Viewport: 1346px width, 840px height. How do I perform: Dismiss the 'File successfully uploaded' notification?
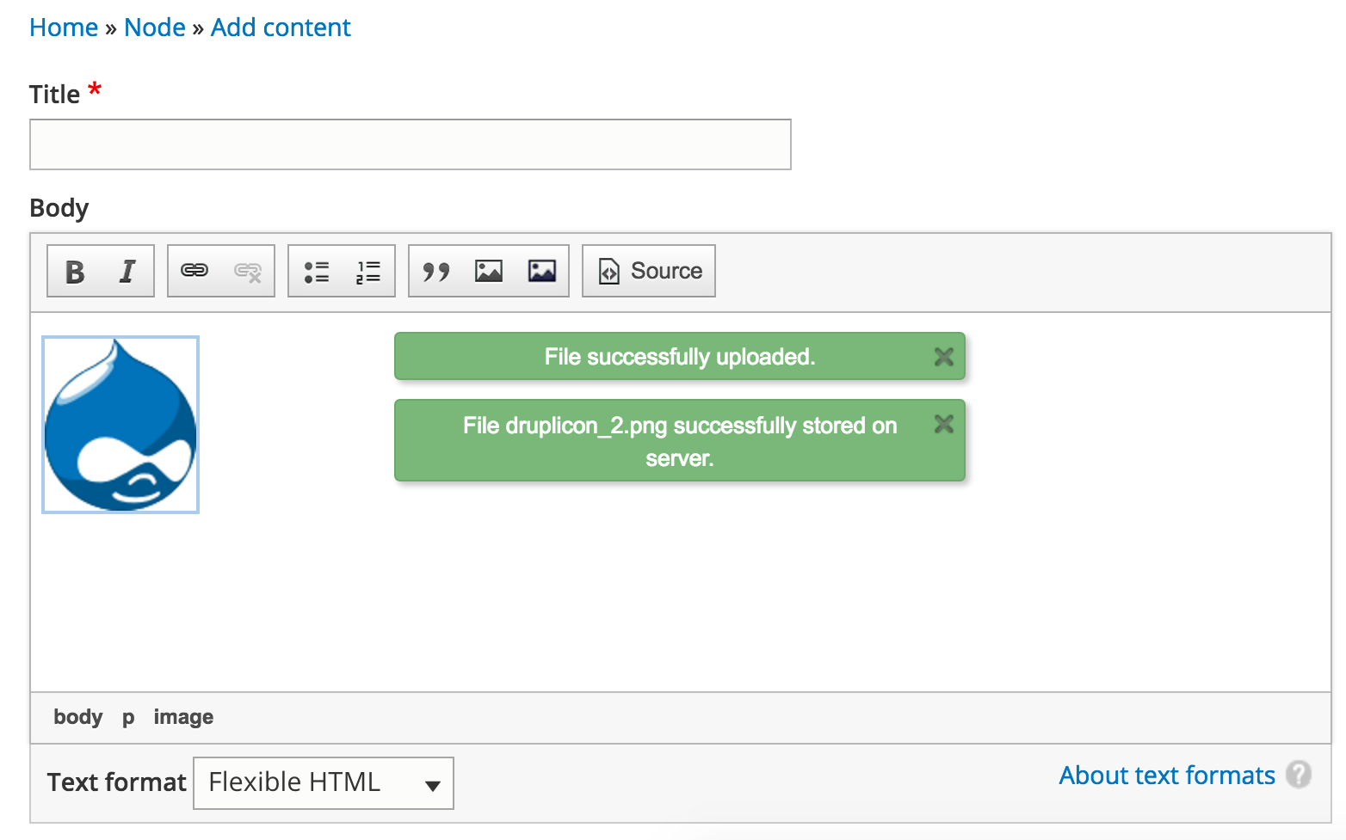click(943, 356)
